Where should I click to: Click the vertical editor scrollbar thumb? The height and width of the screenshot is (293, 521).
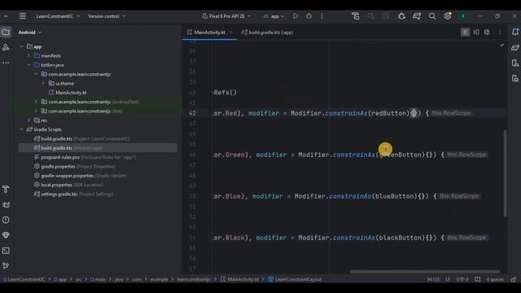(x=505, y=173)
